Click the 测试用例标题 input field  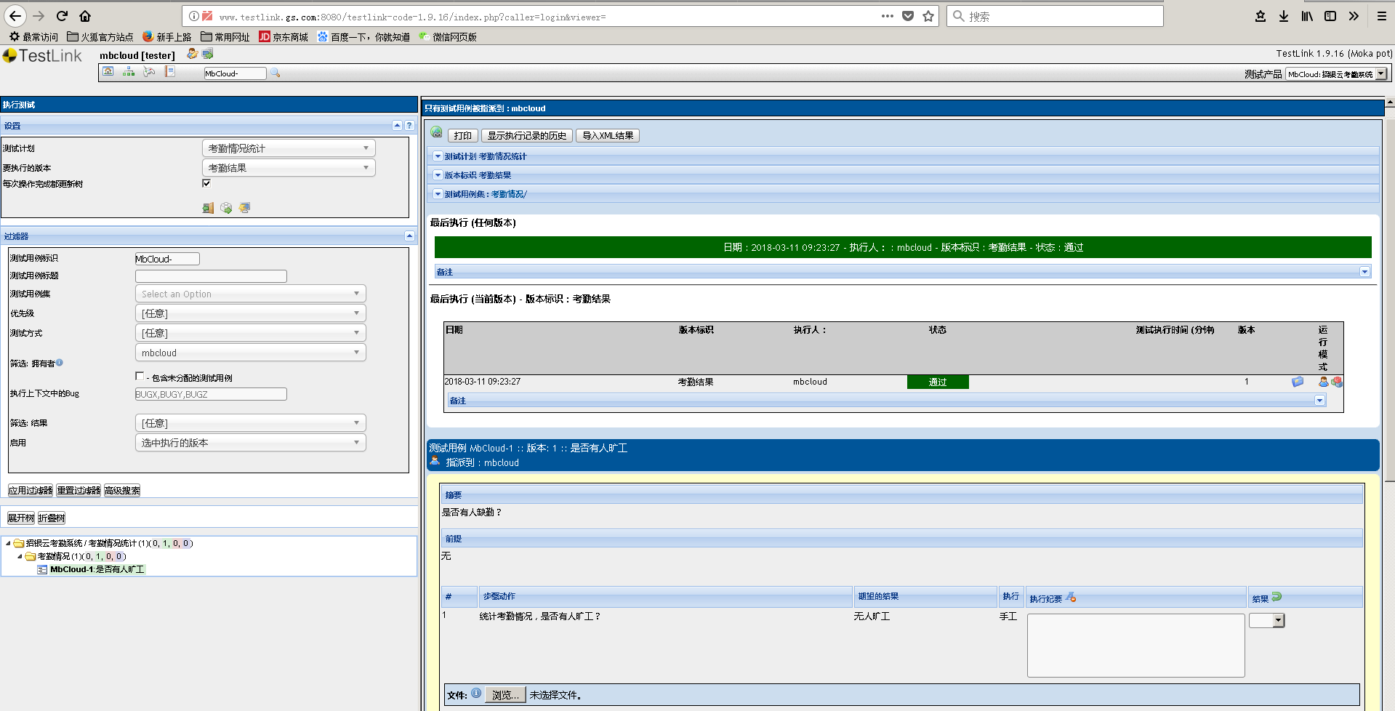point(211,276)
